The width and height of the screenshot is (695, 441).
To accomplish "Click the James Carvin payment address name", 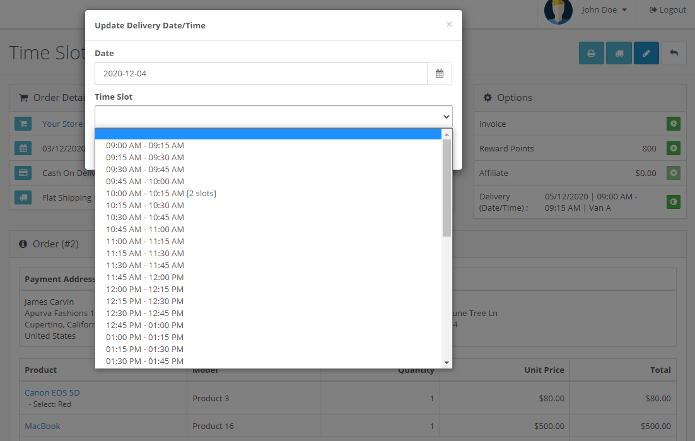I will [49, 302].
